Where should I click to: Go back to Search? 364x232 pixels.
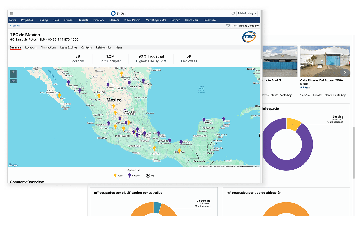tap(15, 26)
